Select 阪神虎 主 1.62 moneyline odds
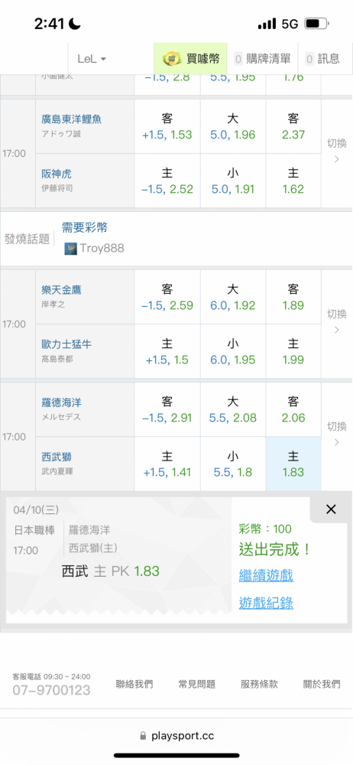This screenshot has height=765, width=353. click(x=293, y=181)
